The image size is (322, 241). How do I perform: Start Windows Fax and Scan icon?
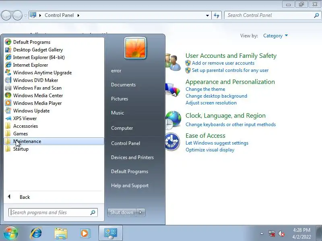pos(8,88)
